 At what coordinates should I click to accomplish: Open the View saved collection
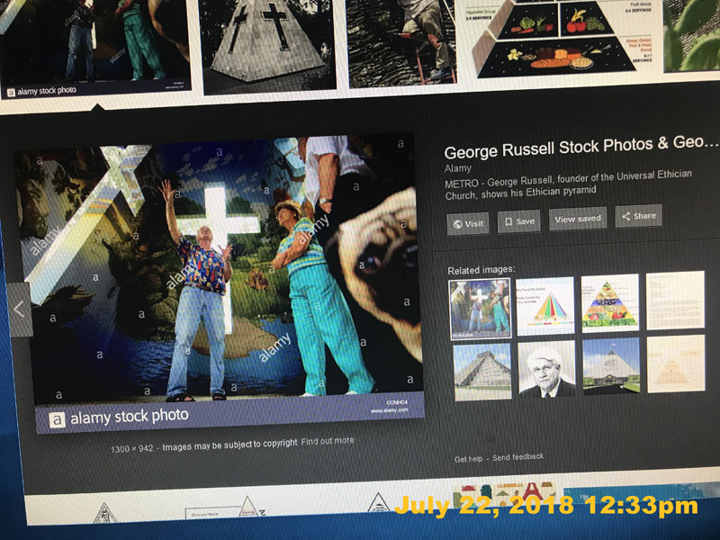[x=578, y=219]
